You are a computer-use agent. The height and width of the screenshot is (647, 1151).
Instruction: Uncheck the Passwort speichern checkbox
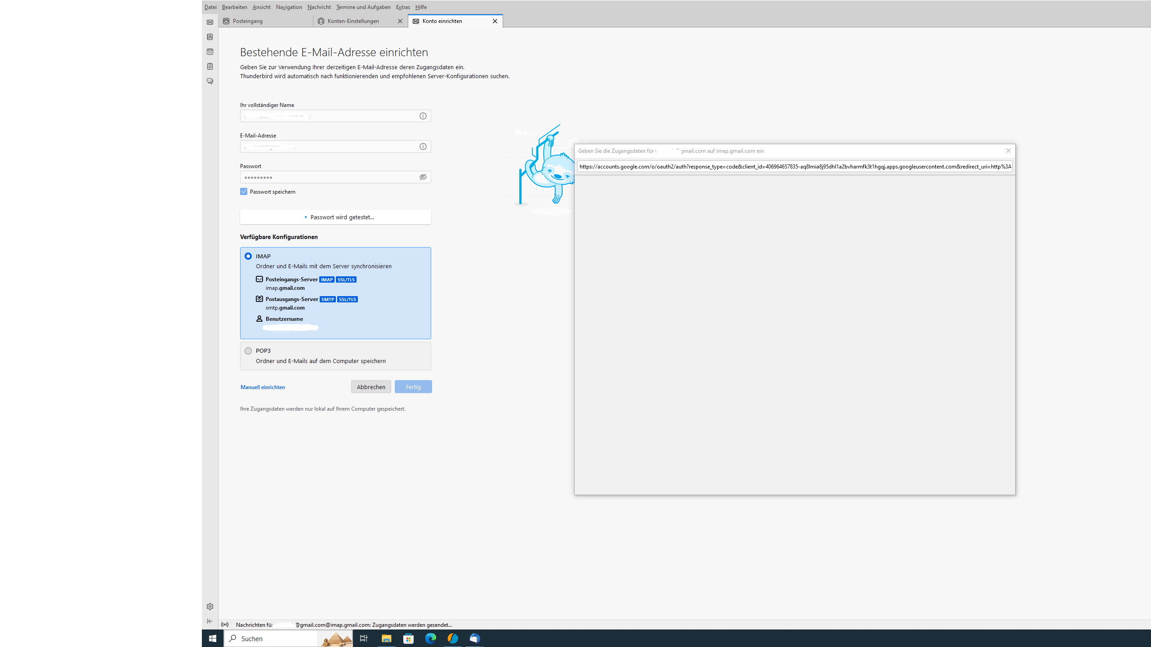click(244, 191)
